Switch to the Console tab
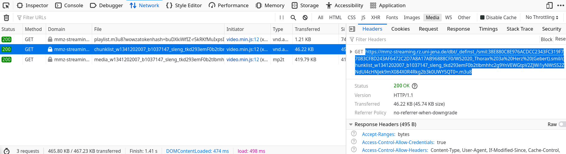Image resolution: width=566 pixels, height=154 pixels. click(69, 5)
